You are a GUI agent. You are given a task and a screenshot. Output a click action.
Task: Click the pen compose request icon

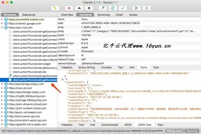[103, 8]
